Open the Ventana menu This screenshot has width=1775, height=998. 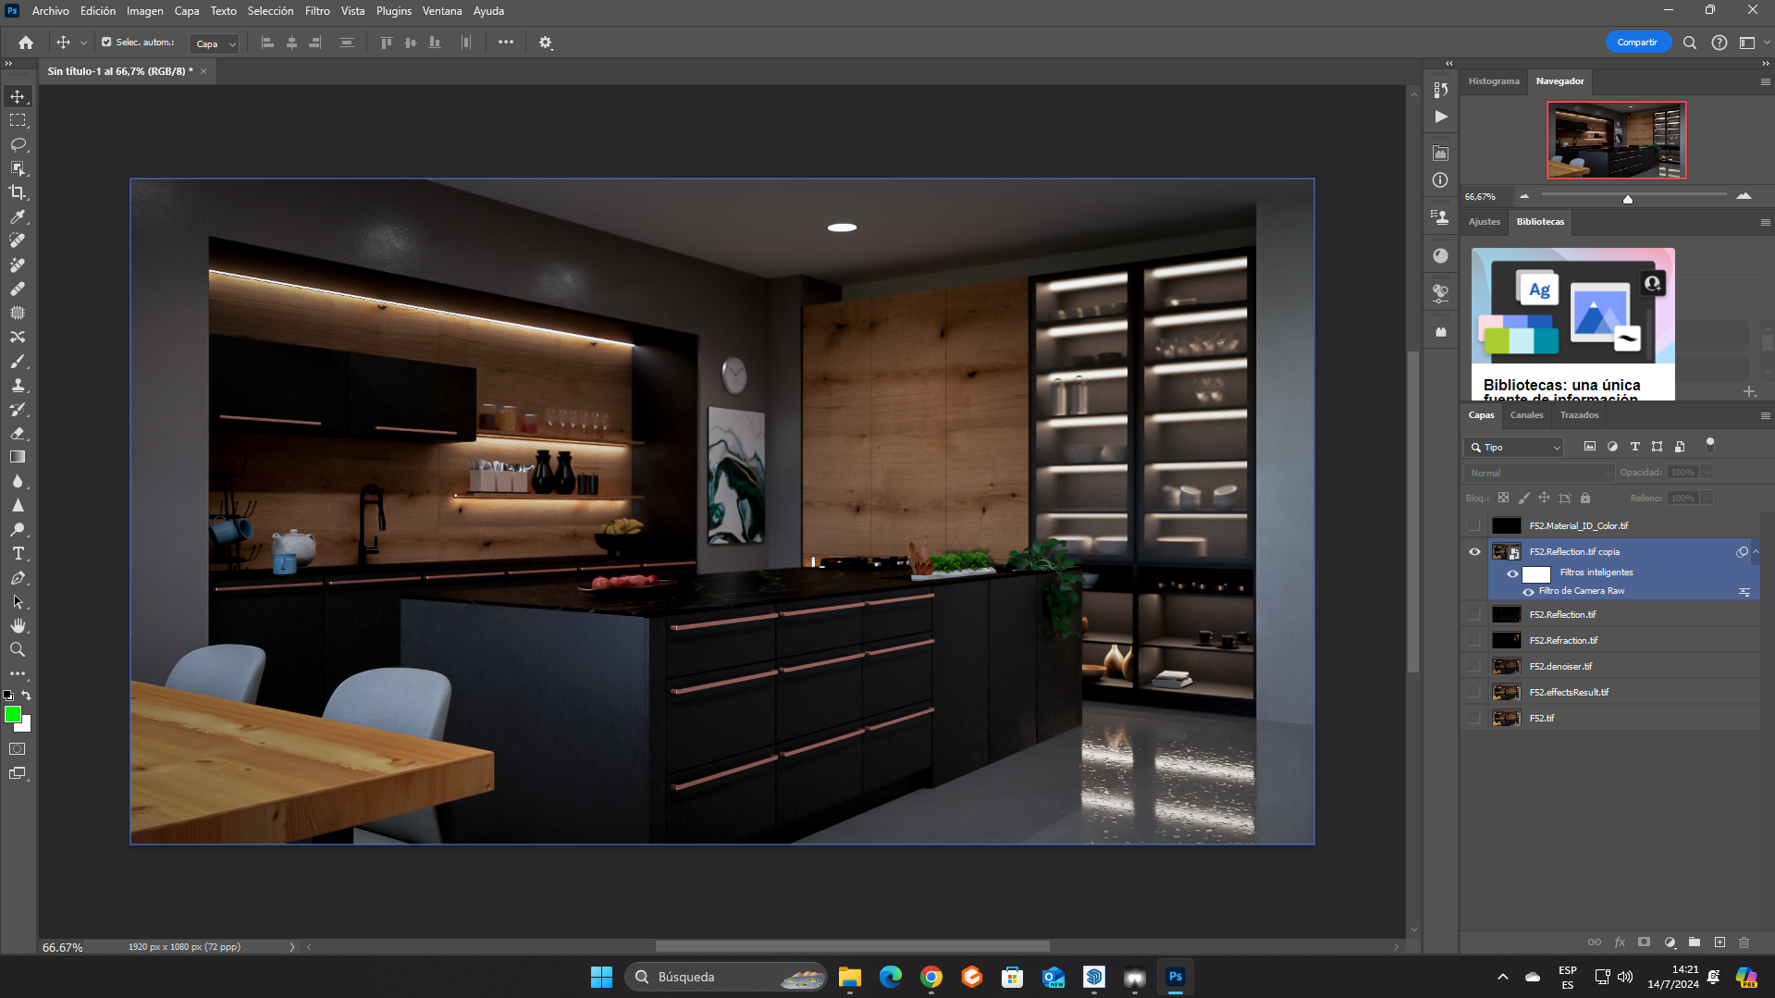[442, 11]
